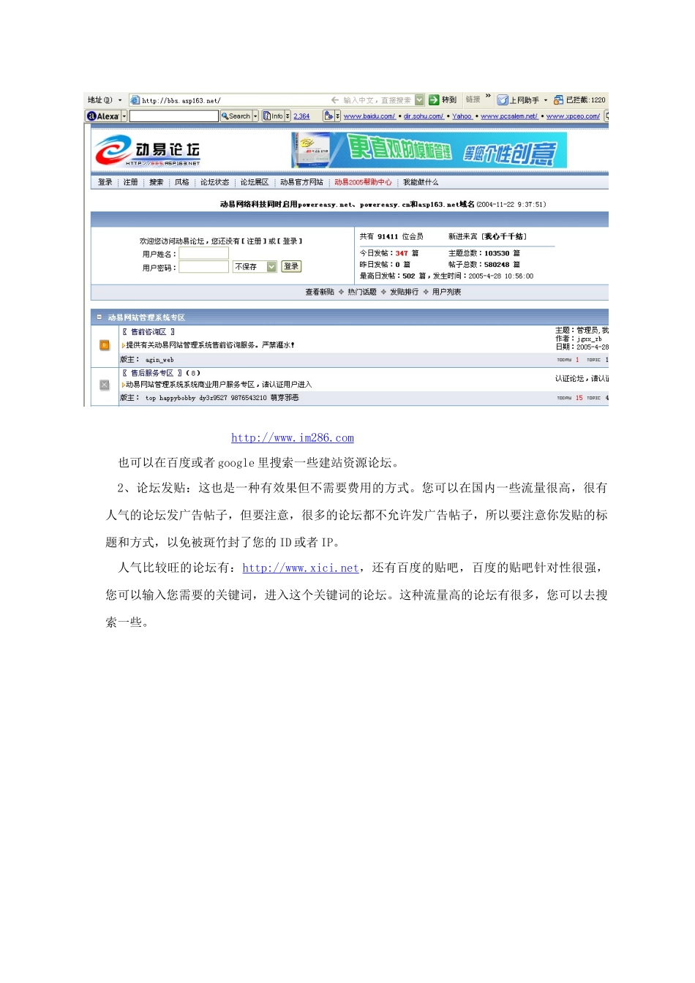Open the 热门话题 link

[x=362, y=292]
